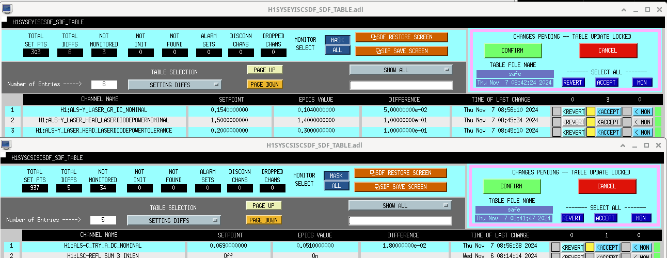Select all ACCEPT in H1SYSEYISCSDF window
Screen dimensions: 667x258
(x=607, y=82)
